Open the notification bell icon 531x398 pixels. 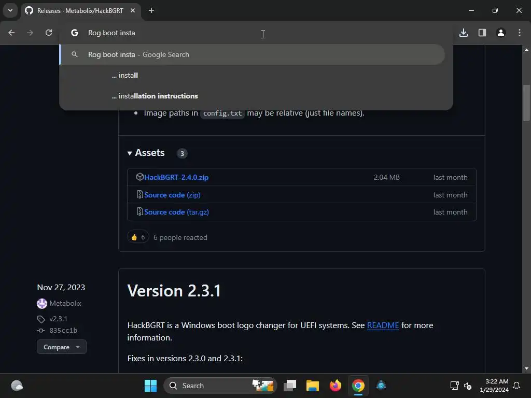click(517, 386)
